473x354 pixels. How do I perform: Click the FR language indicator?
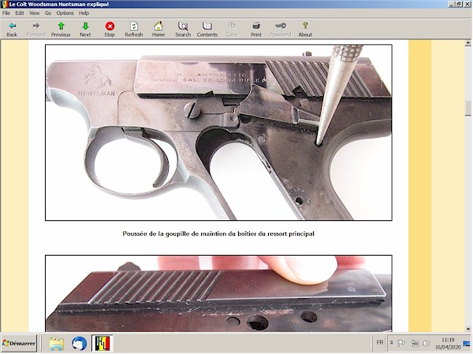point(380,342)
